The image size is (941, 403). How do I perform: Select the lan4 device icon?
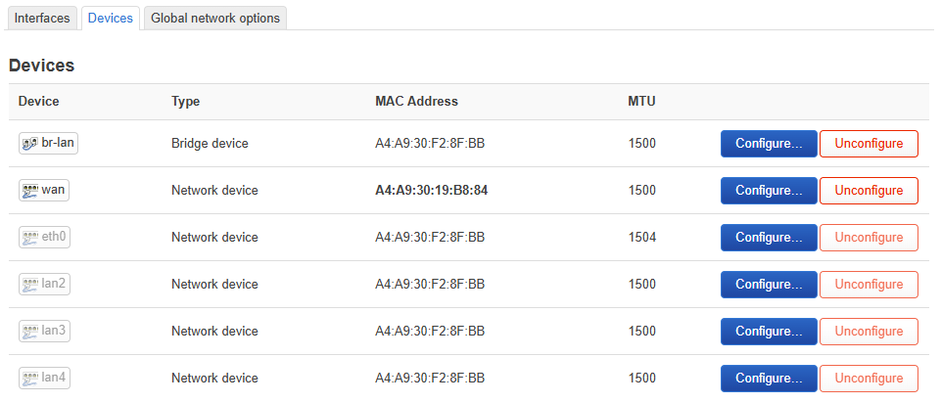tap(30, 378)
